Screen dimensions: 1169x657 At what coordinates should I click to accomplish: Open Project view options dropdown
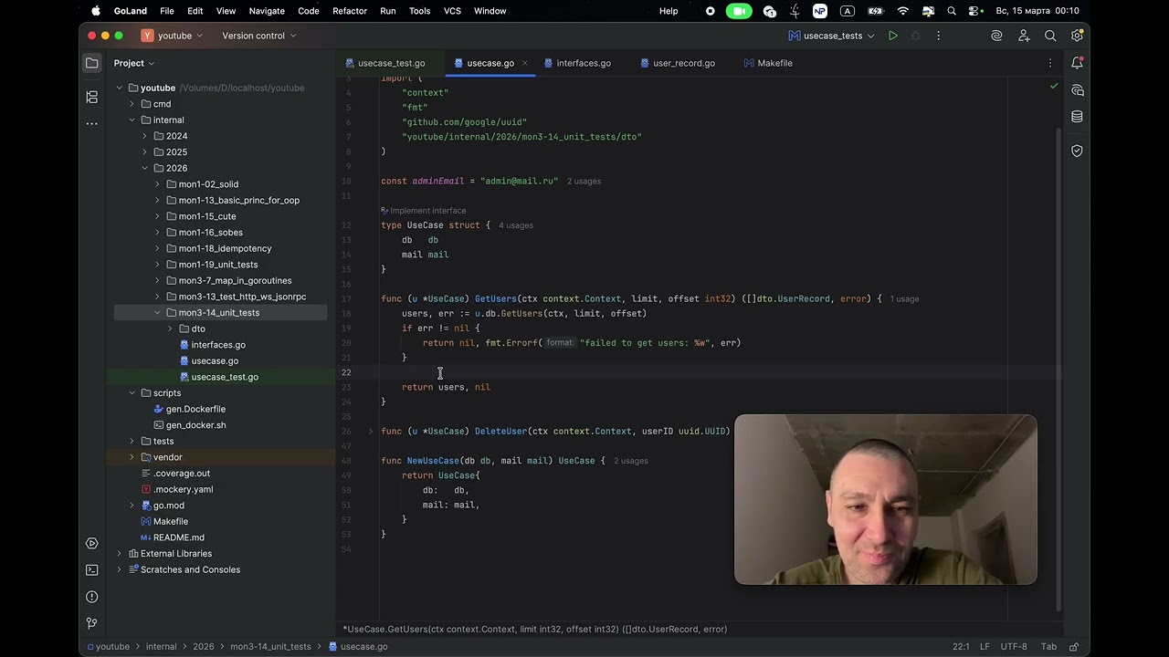coord(134,63)
